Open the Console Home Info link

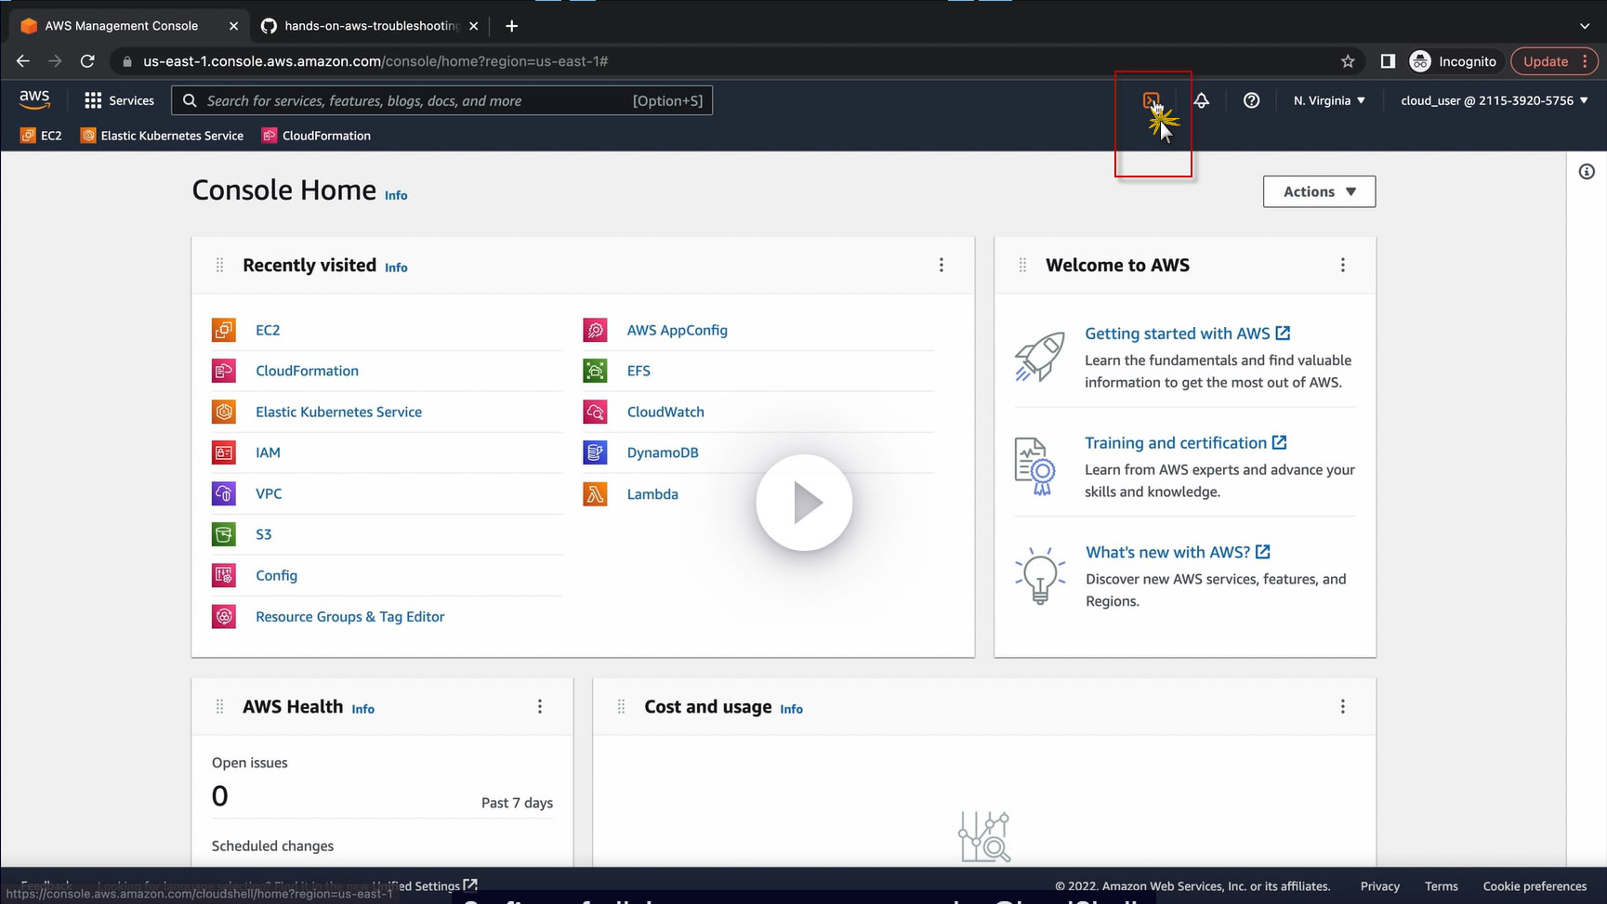tap(396, 195)
